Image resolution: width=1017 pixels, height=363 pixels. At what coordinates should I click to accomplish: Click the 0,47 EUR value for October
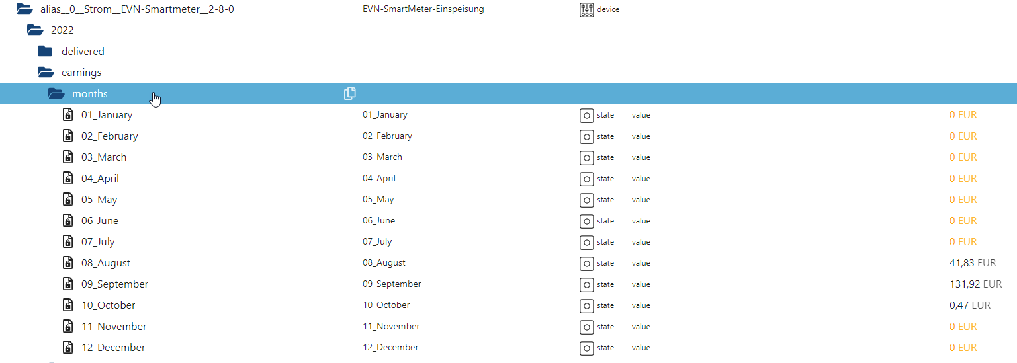point(969,305)
